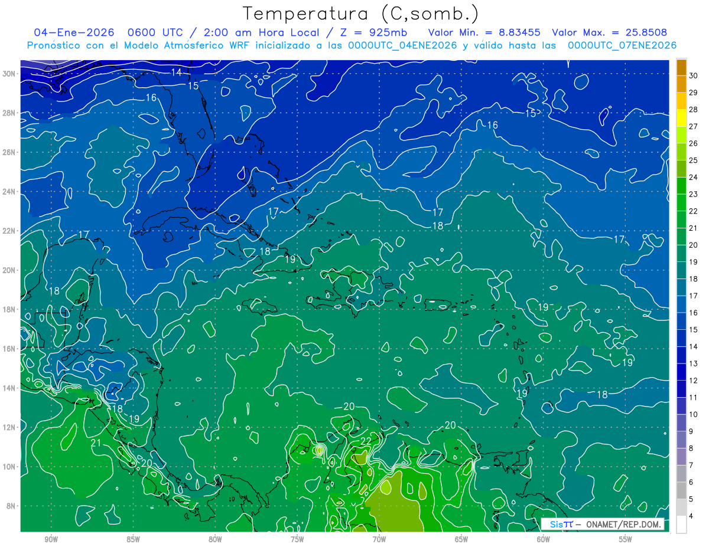The height and width of the screenshot is (547, 709).
Task: Click the "SisTT - ONAMET/REP.DOM." credit box
Action: click(x=603, y=524)
